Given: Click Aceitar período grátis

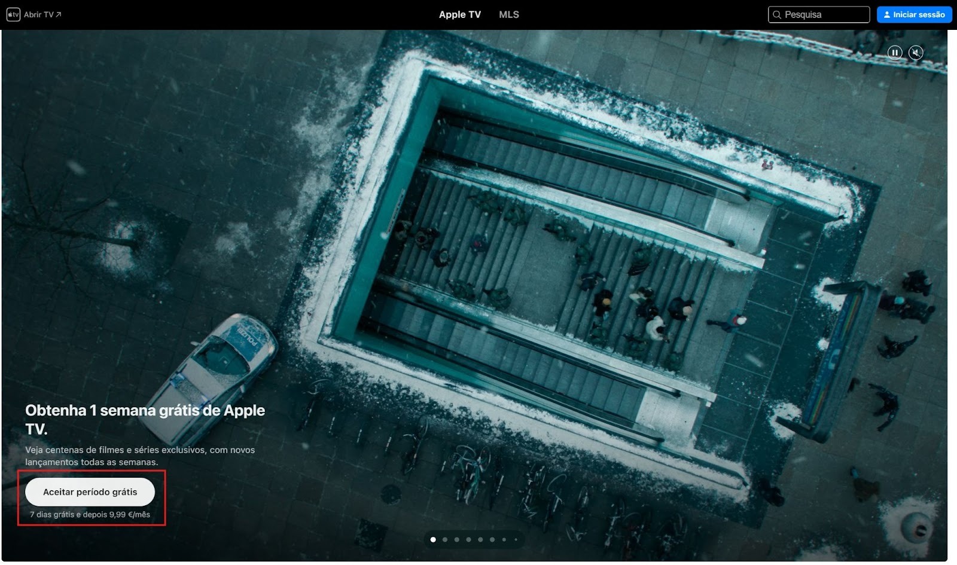Looking at the screenshot, I should tap(91, 491).
